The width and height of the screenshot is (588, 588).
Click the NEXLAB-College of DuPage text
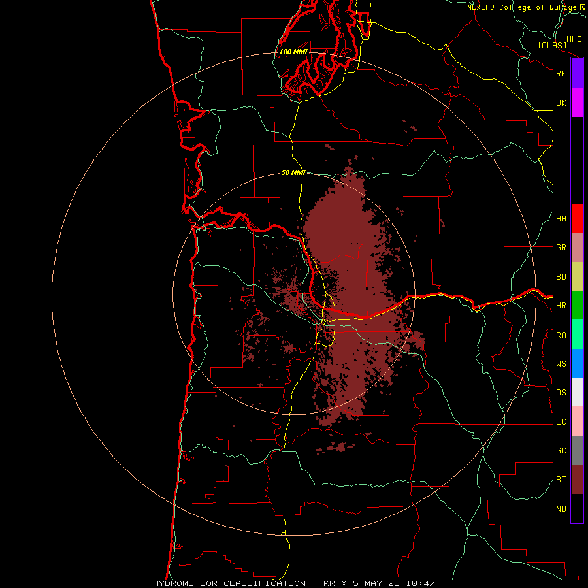point(522,7)
